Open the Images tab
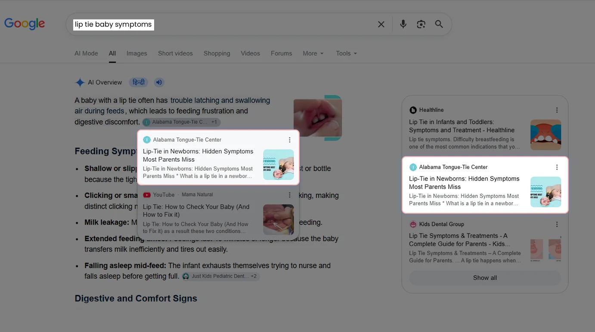The width and height of the screenshot is (595, 332). [137, 53]
